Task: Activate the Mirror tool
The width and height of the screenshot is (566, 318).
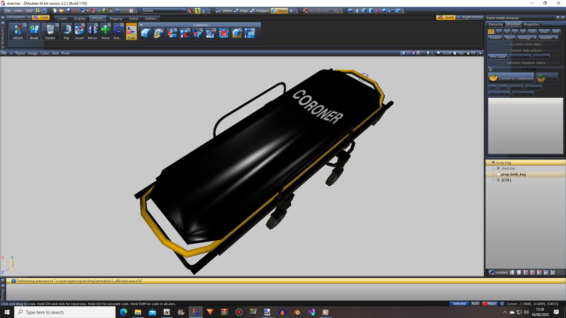Action: coord(92,32)
